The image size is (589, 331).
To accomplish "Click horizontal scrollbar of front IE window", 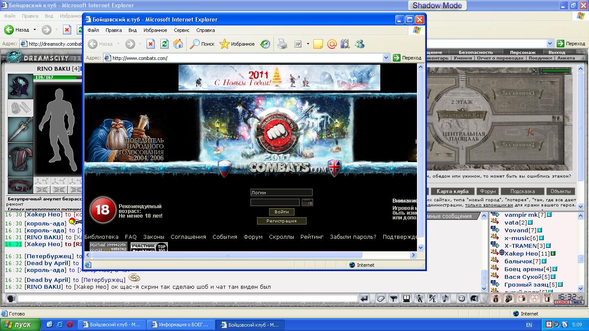I will pyautogui.click(x=226, y=255).
